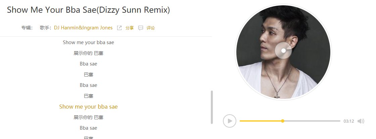The width and height of the screenshot is (376, 139).
Task: Click the 专辑 album label
Action: [27, 28]
